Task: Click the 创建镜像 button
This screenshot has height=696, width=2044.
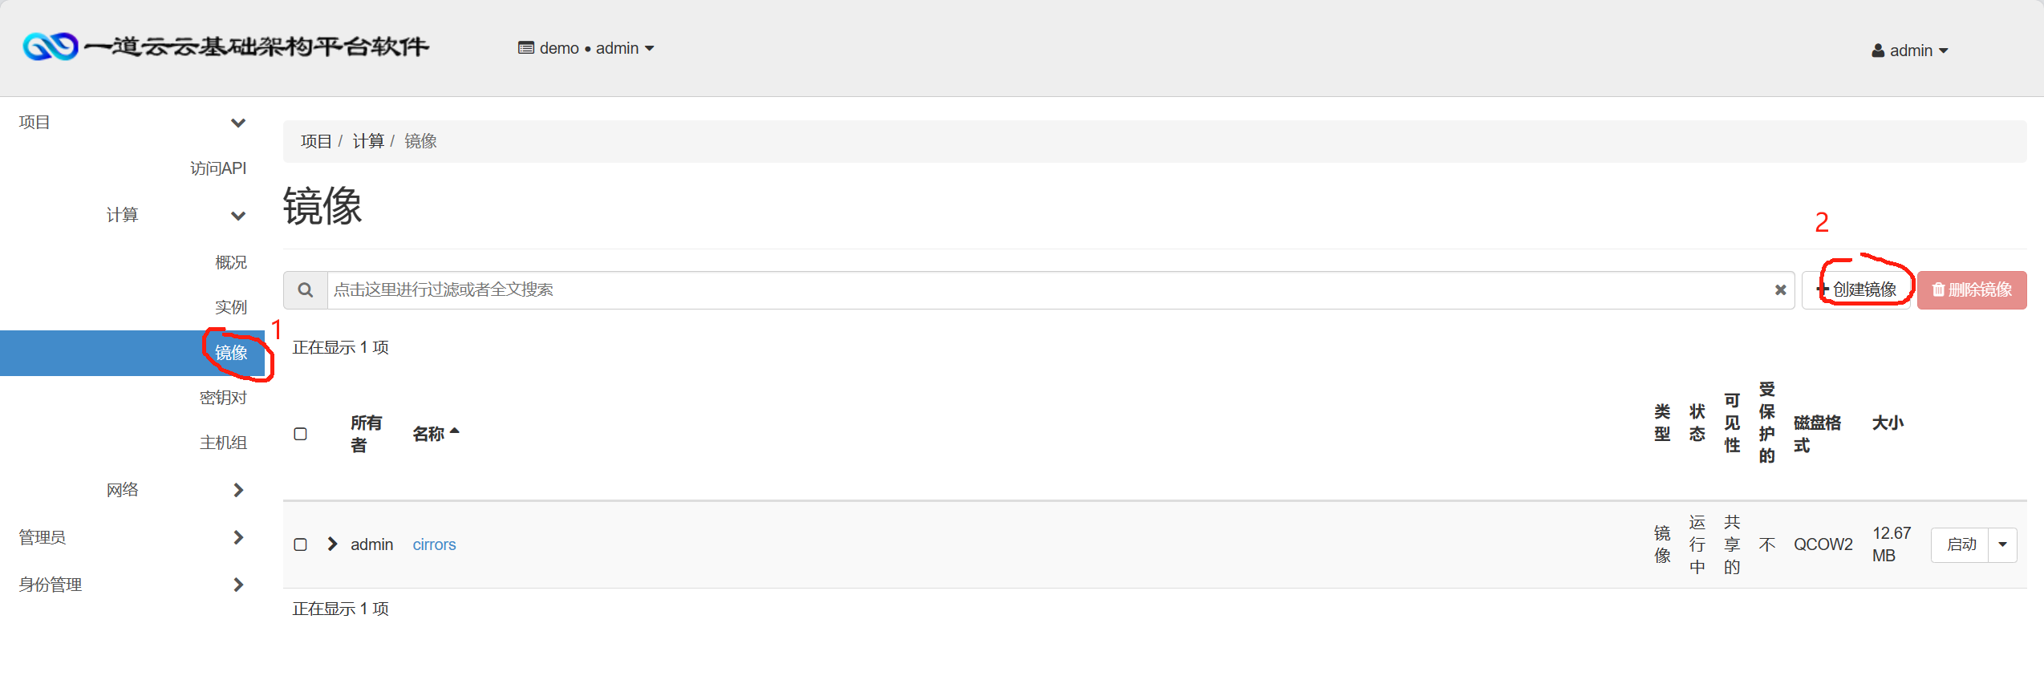Action: tap(1856, 290)
